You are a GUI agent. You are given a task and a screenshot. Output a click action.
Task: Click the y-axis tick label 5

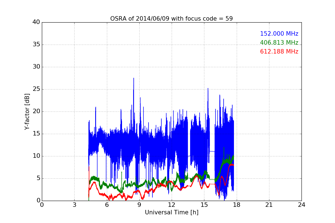tap(38, 178)
